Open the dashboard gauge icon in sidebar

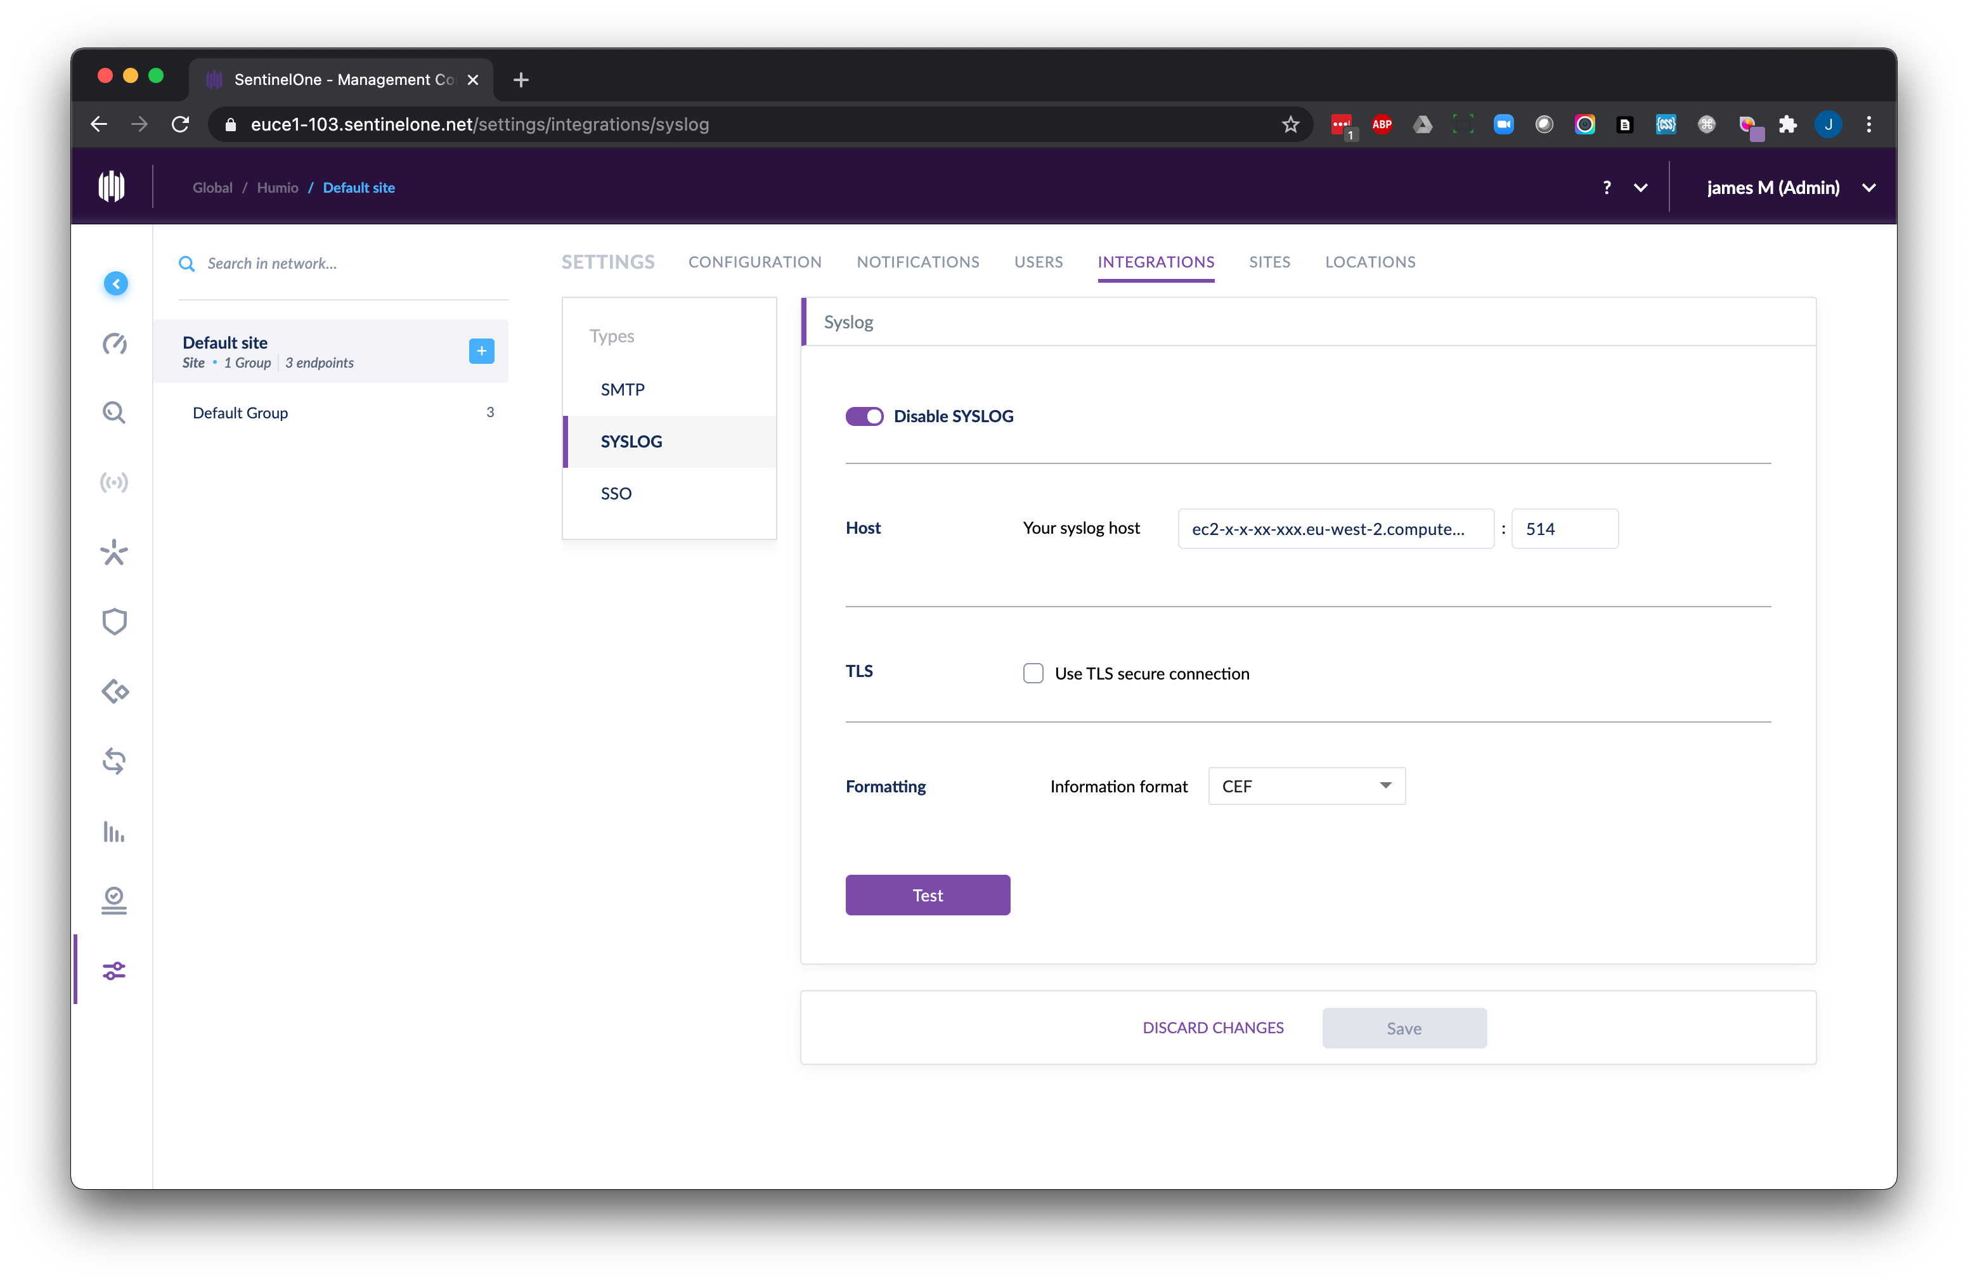[114, 344]
